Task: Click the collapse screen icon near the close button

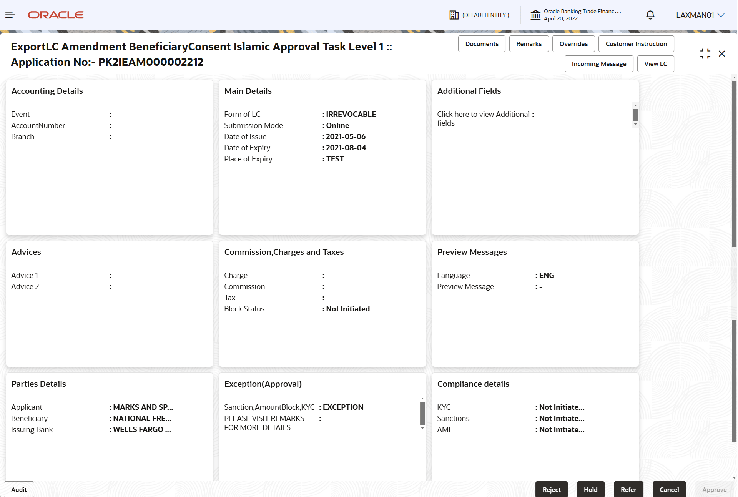Action: pos(705,53)
